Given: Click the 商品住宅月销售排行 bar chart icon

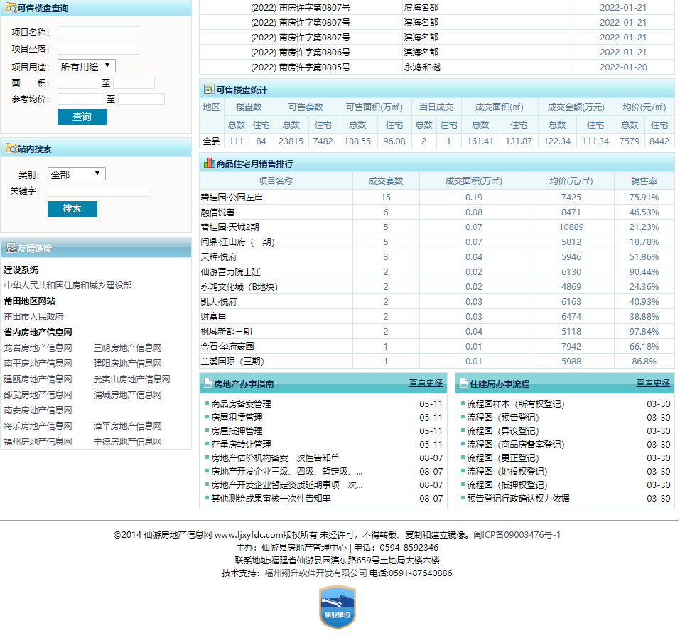Looking at the screenshot, I should pyautogui.click(x=209, y=163).
